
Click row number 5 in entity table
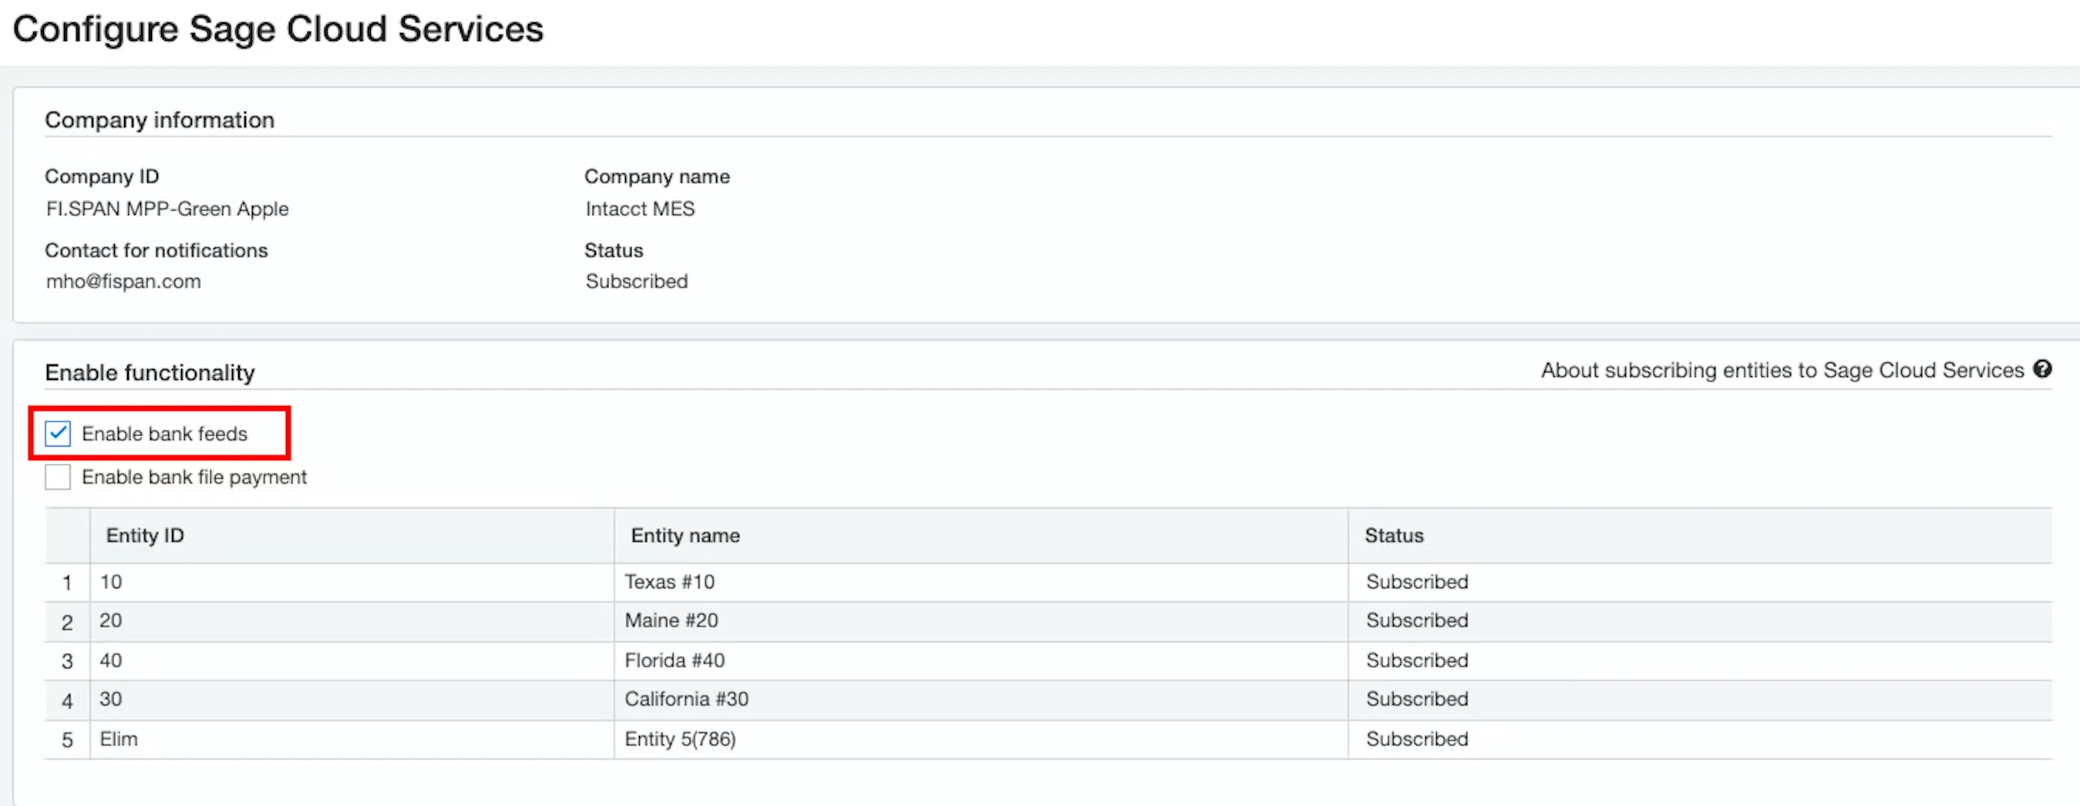pos(67,740)
